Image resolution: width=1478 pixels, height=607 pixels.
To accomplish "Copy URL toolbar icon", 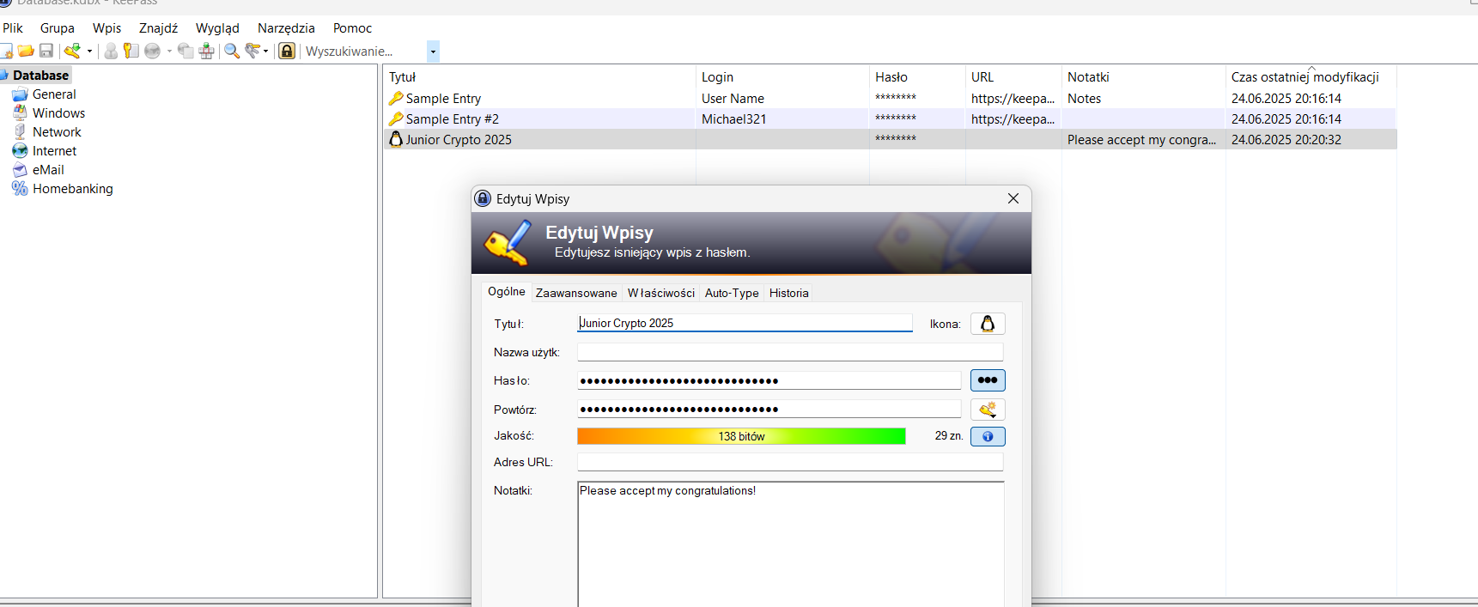I will click(186, 52).
